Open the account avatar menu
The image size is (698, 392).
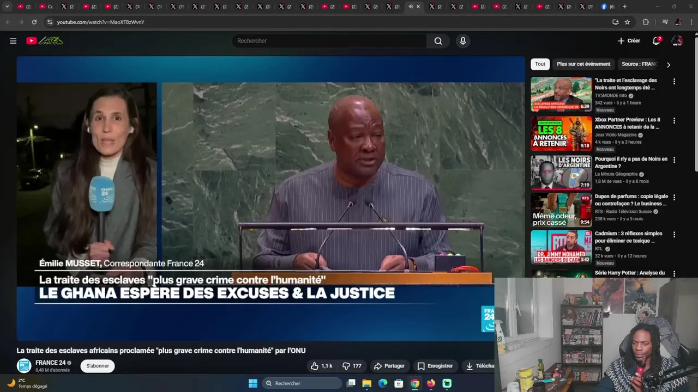point(677,41)
